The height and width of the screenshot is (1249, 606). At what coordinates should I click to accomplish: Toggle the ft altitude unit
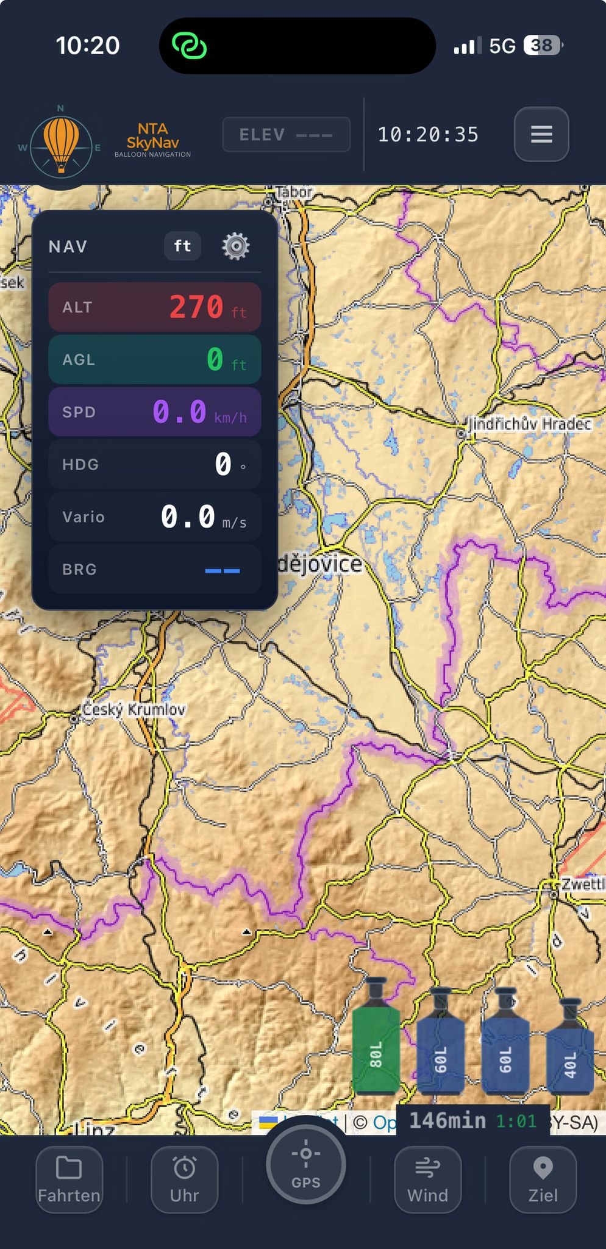pyautogui.click(x=182, y=246)
